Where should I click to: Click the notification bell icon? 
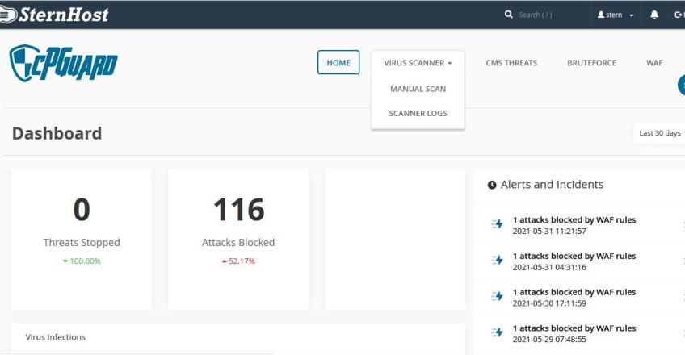pyautogui.click(x=654, y=15)
